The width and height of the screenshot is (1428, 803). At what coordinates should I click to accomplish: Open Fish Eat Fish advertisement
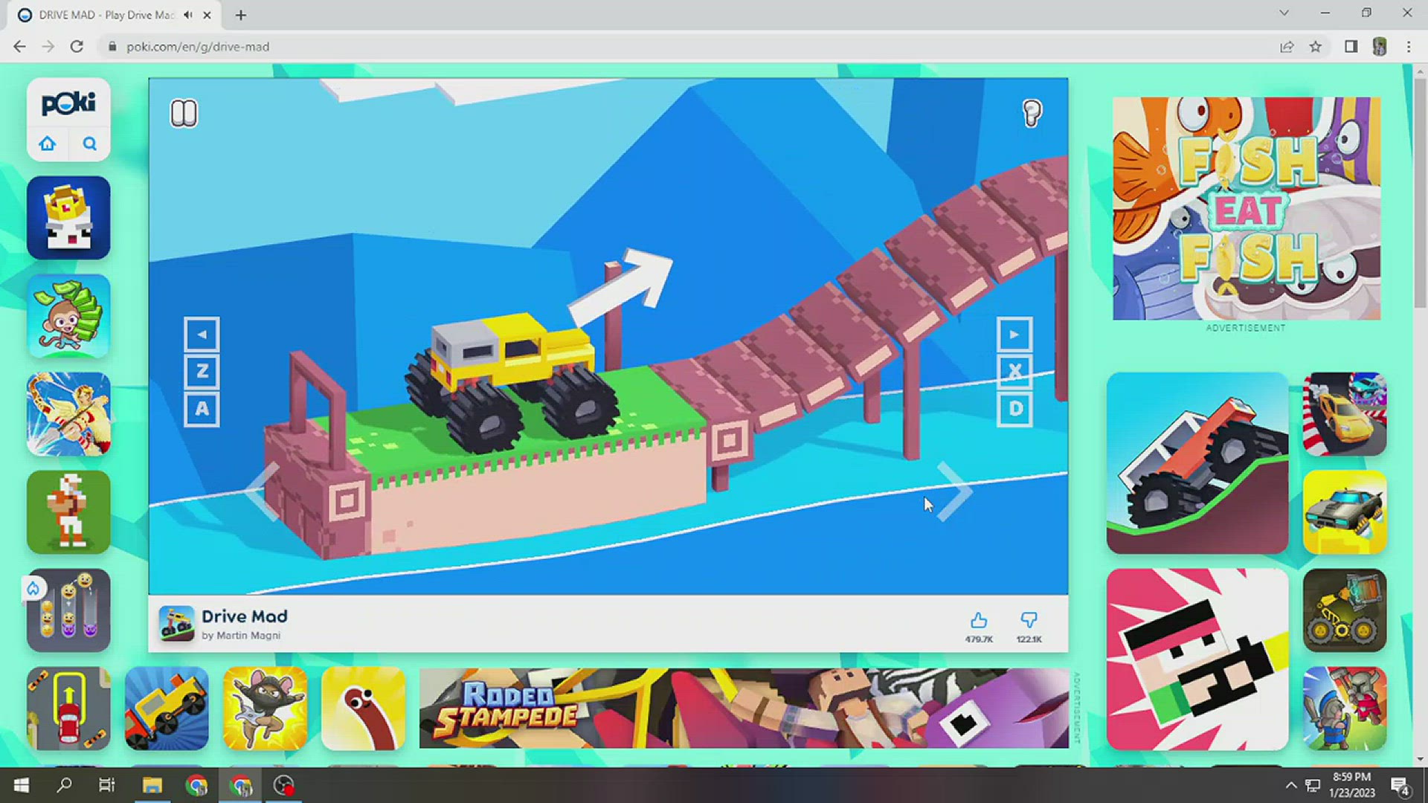point(1247,208)
